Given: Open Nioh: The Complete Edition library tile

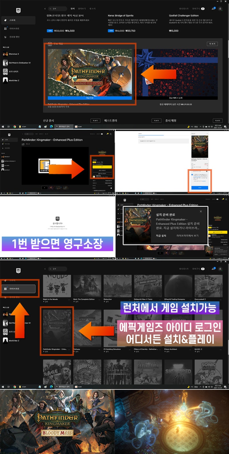Looking at the screenshot, I should (x=87, y=286).
